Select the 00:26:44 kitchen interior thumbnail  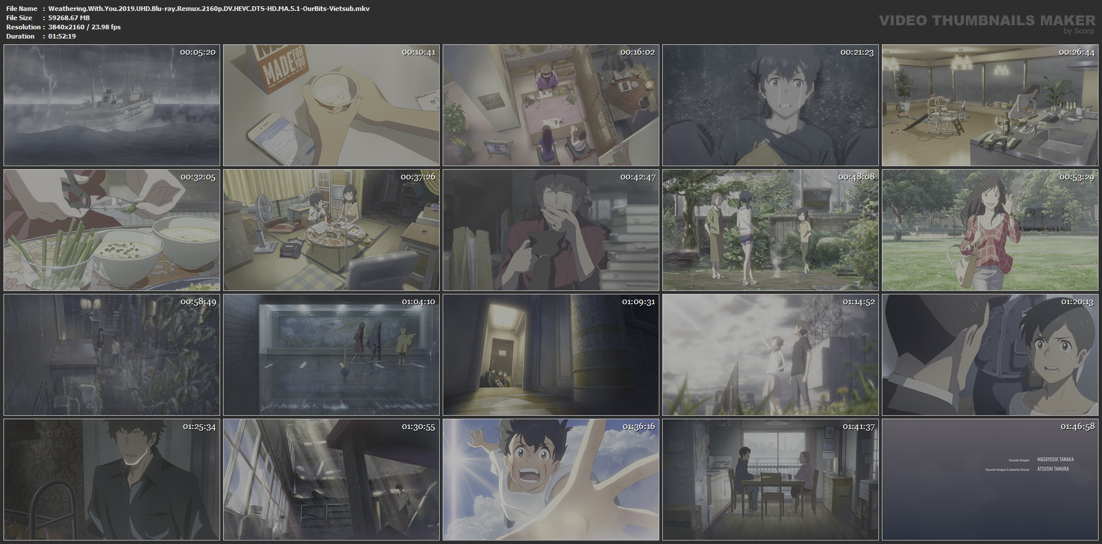click(x=990, y=105)
